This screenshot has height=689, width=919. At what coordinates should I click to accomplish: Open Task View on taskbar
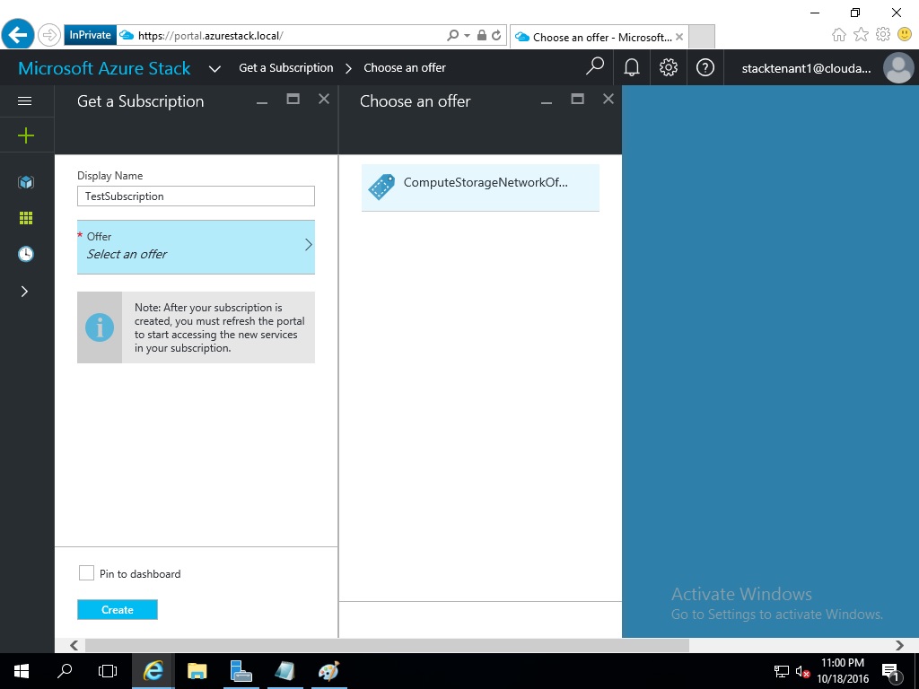click(x=108, y=671)
